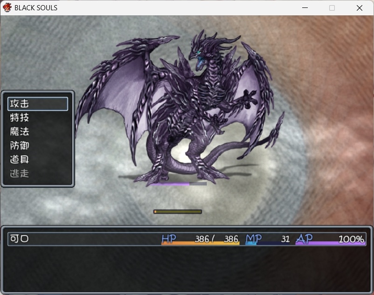Screen dimensions: 374x295
Task: Click the AP value 100%
Action: coord(351,239)
